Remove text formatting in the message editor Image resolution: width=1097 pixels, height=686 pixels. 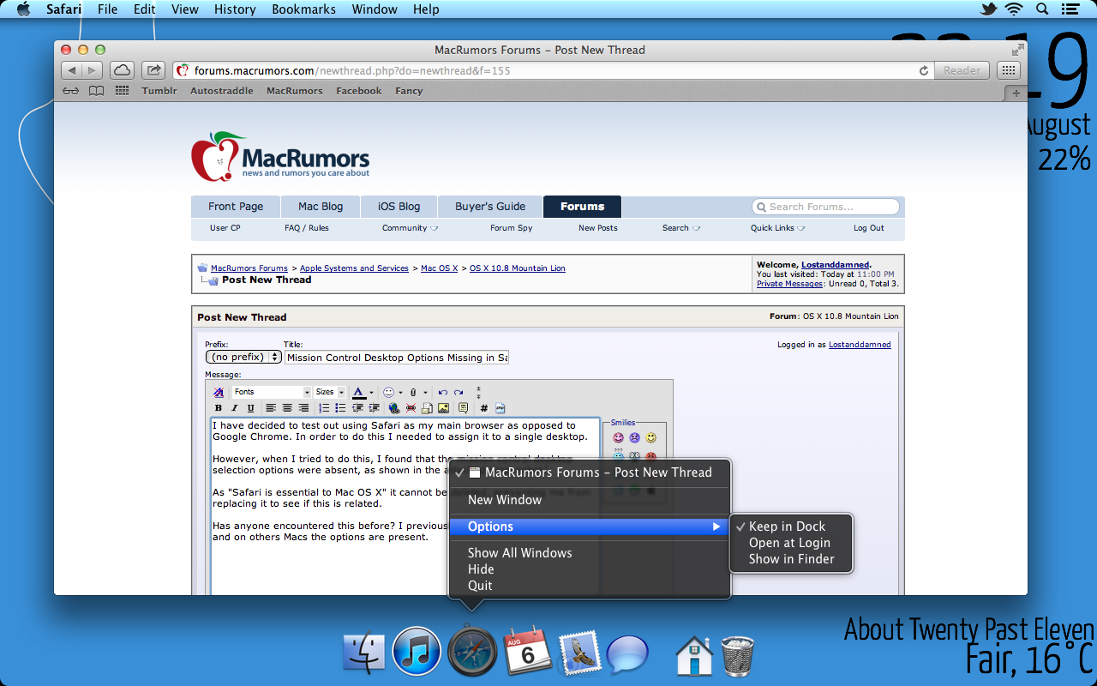coord(219,392)
